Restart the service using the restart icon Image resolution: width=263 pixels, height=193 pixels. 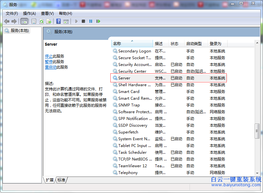pos(98,21)
